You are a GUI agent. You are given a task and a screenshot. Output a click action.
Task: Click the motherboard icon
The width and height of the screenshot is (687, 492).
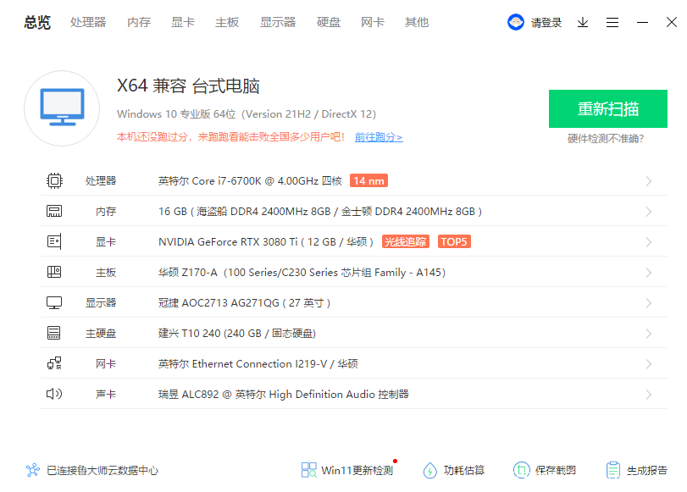(54, 272)
